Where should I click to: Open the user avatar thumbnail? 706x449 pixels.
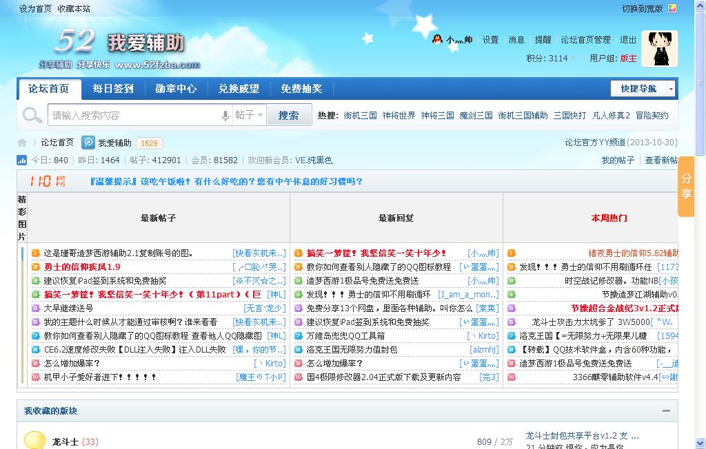tap(659, 49)
